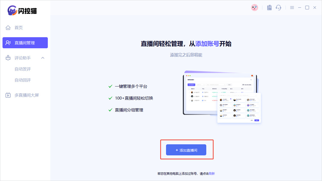This screenshot has height=181, width=322.
Task: Open the user manual bookmark icon
Action: pos(269,7)
